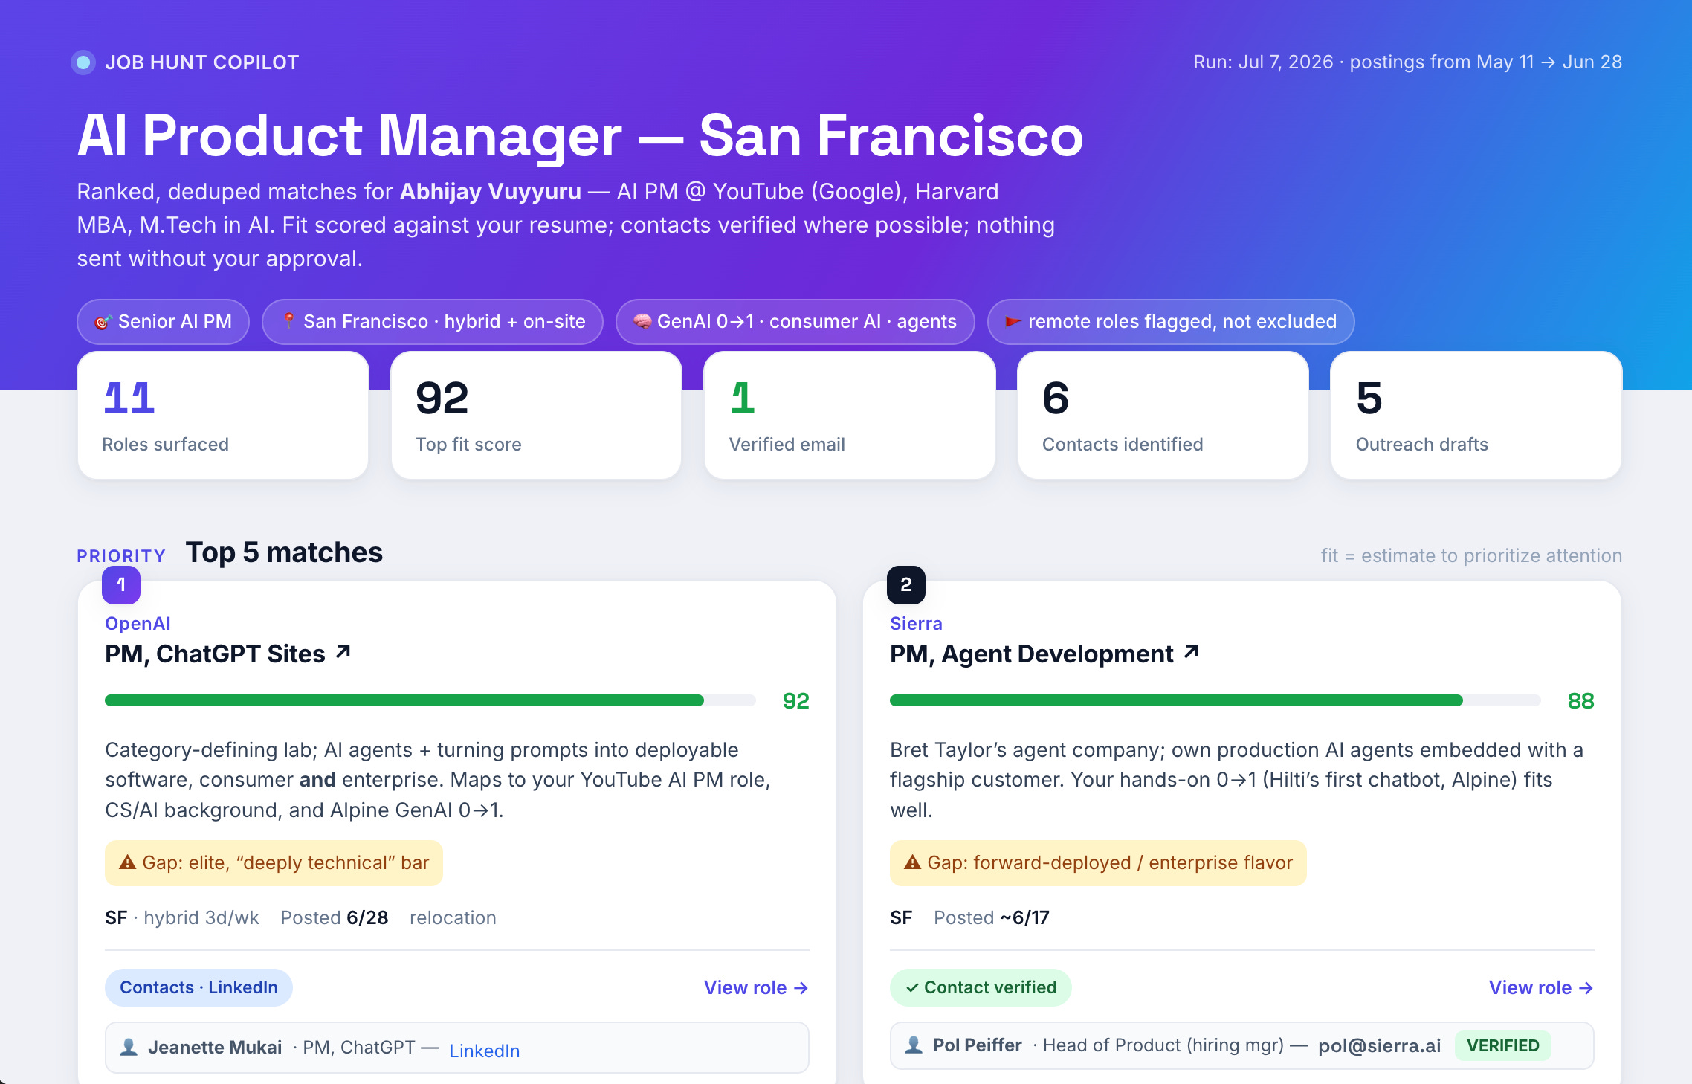This screenshot has width=1692, height=1084.
Task: Click the OpenAI fit score bar
Action: pos(430,700)
